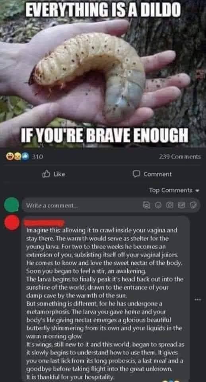Open the emoji picker in comment box
206x382 pixels.
157,205
